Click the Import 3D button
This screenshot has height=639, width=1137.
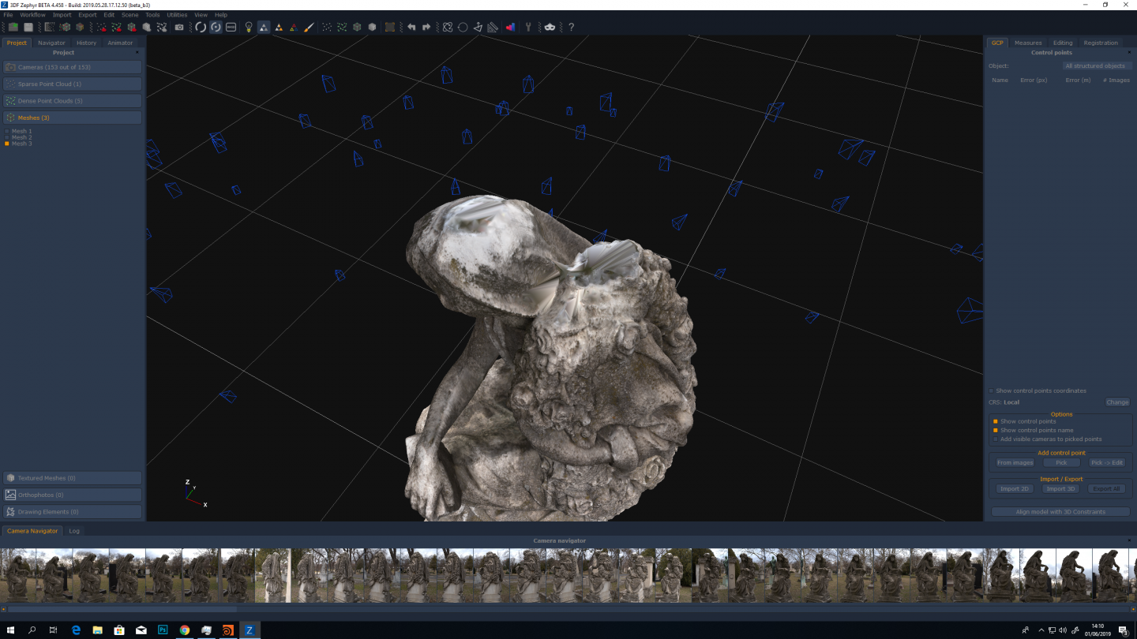pos(1060,489)
